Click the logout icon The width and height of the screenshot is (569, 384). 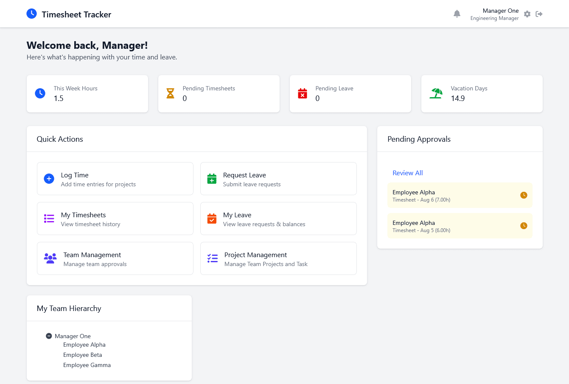click(x=539, y=14)
